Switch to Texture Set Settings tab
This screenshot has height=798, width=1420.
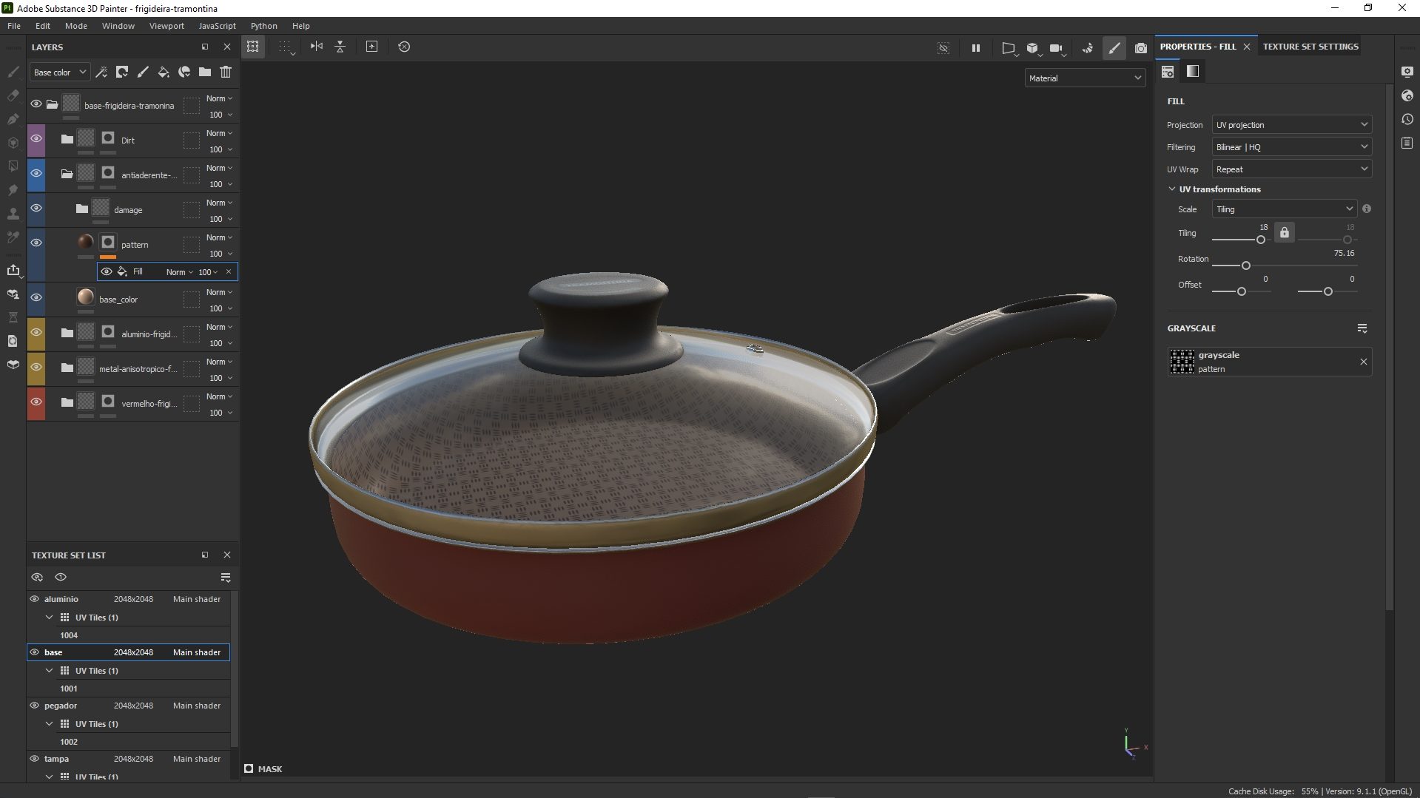click(1310, 47)
